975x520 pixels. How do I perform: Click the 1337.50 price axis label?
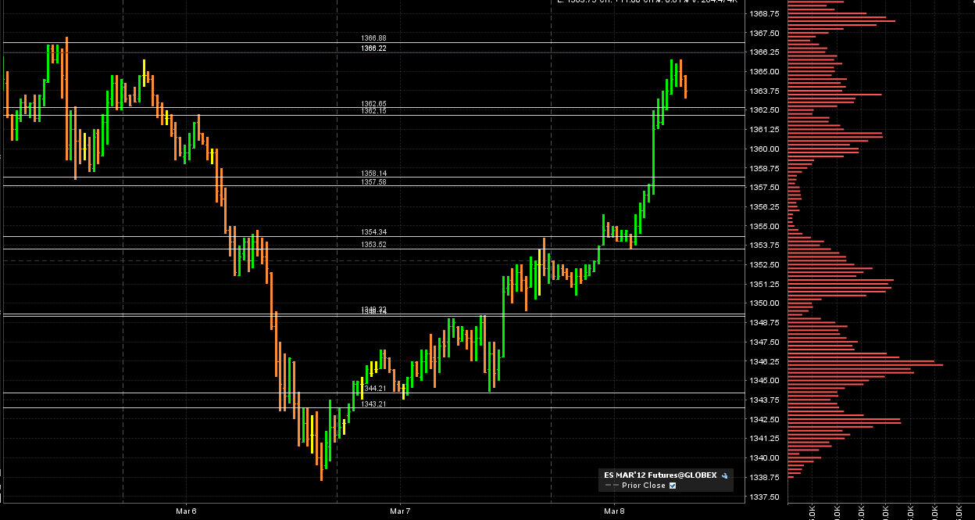point(764,497)
